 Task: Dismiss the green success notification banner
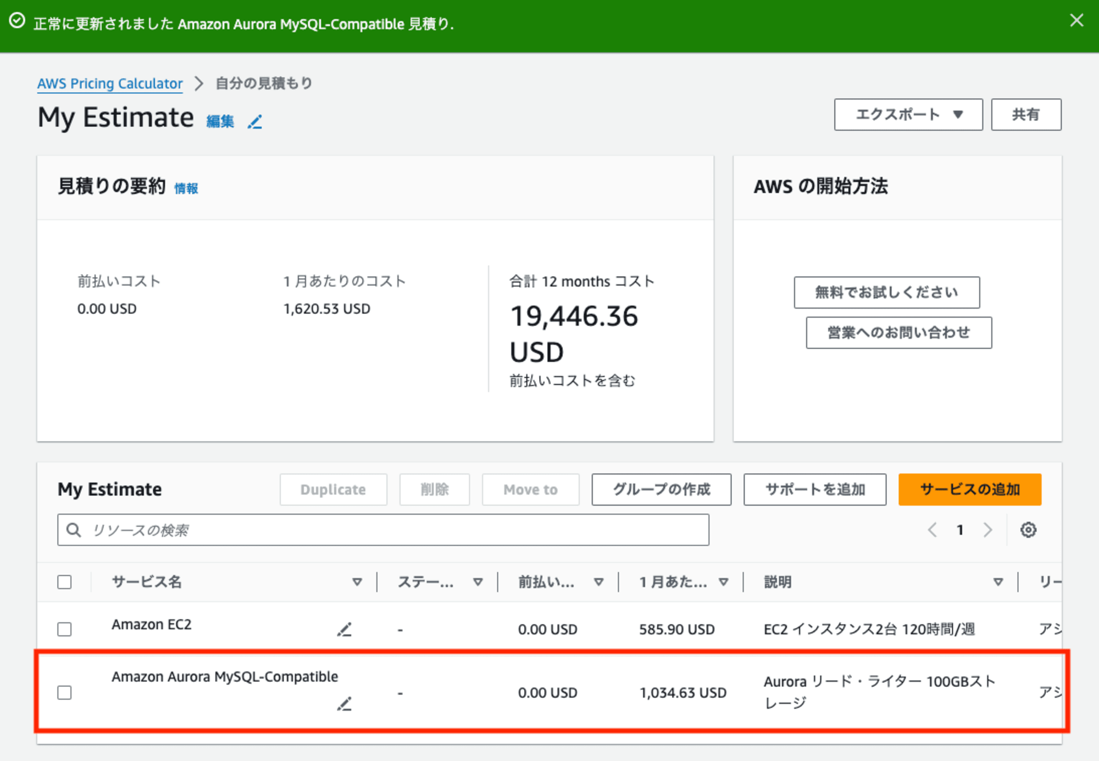(1076, 21)
